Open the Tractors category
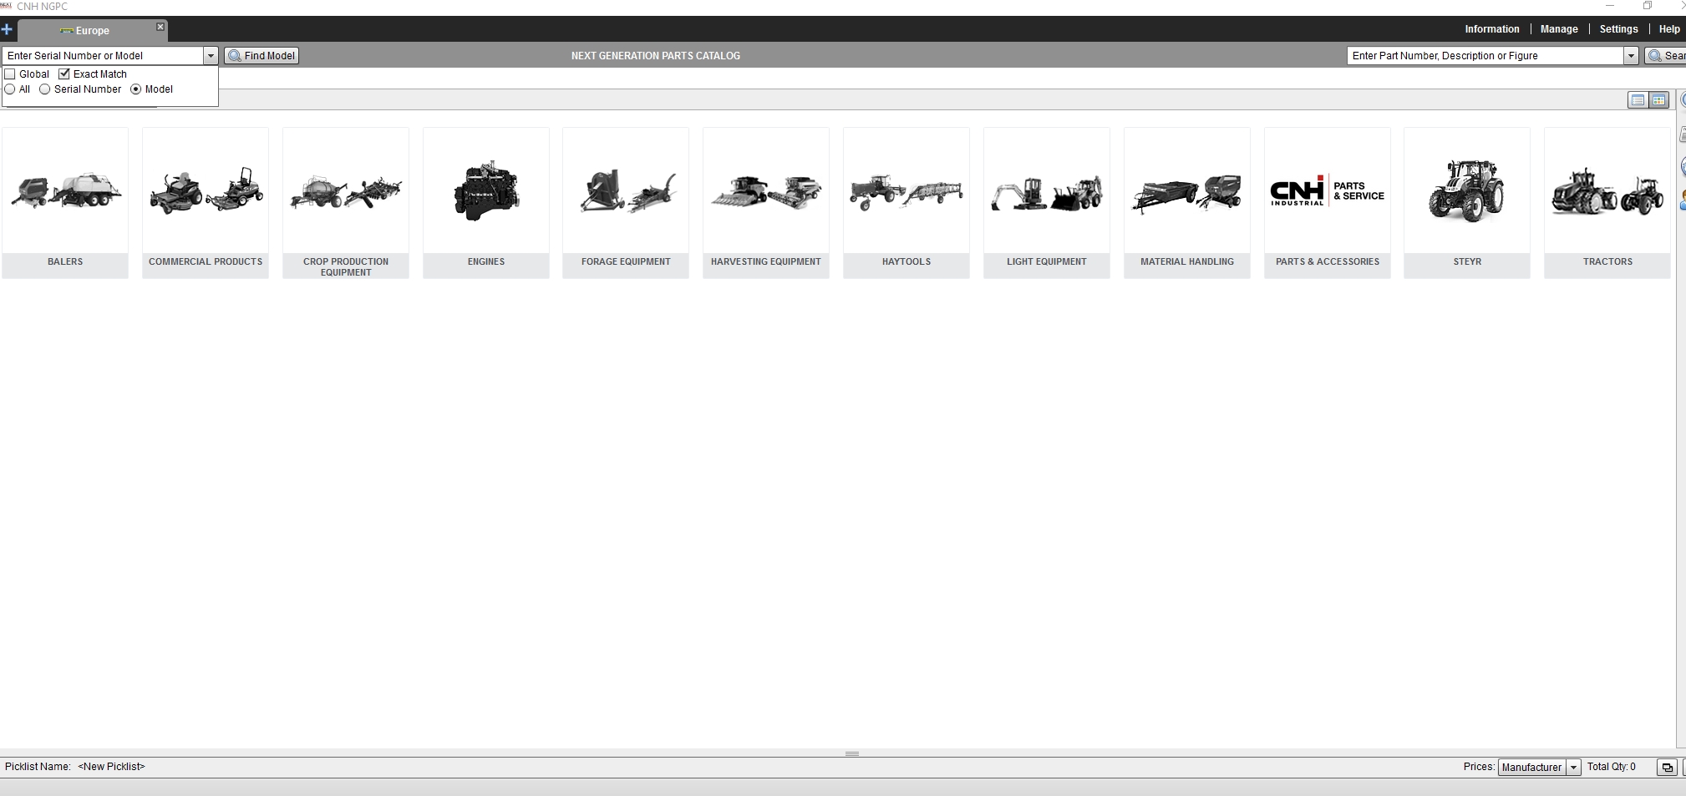1686x796 pixels. [1607, 203]
